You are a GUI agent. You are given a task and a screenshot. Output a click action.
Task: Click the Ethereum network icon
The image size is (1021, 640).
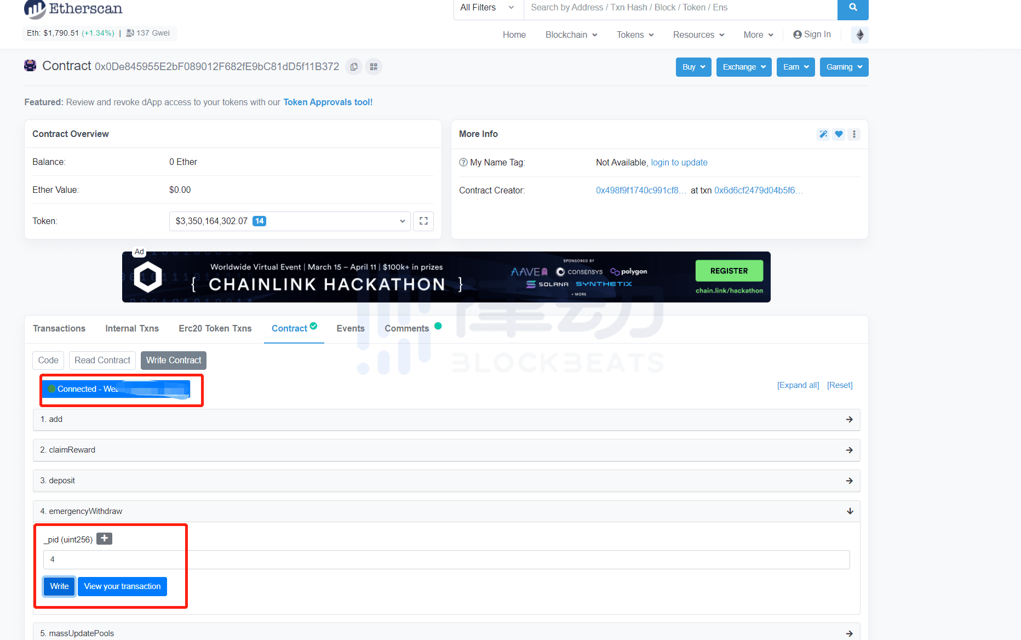click(860, 35)
